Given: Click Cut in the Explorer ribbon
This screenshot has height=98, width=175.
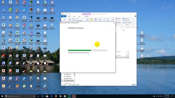Looking at the screenshot, I should [77, 19].
